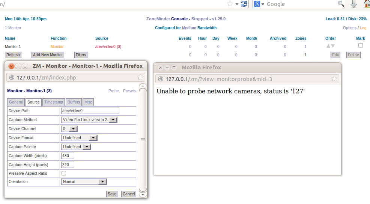Tick the Mark checkbox for Monitor-1
The width and height of the screenshot is (370, 204).
[x=360, y=45]
